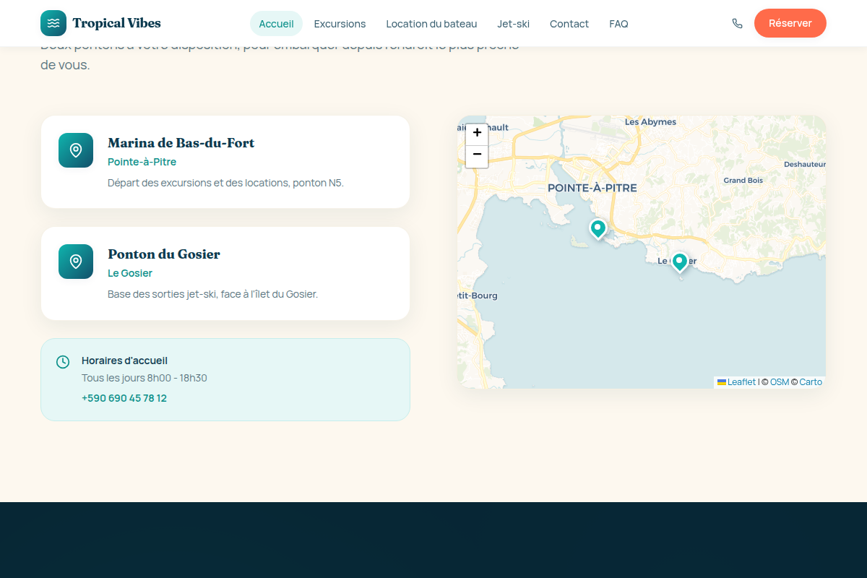Click the Réserver button

pos(790,23)
